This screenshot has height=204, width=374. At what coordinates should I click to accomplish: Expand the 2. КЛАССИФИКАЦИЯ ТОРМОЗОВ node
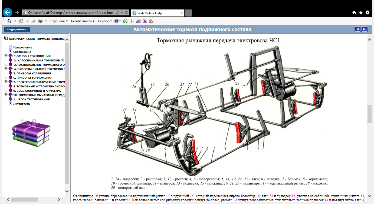pos(6,60)
